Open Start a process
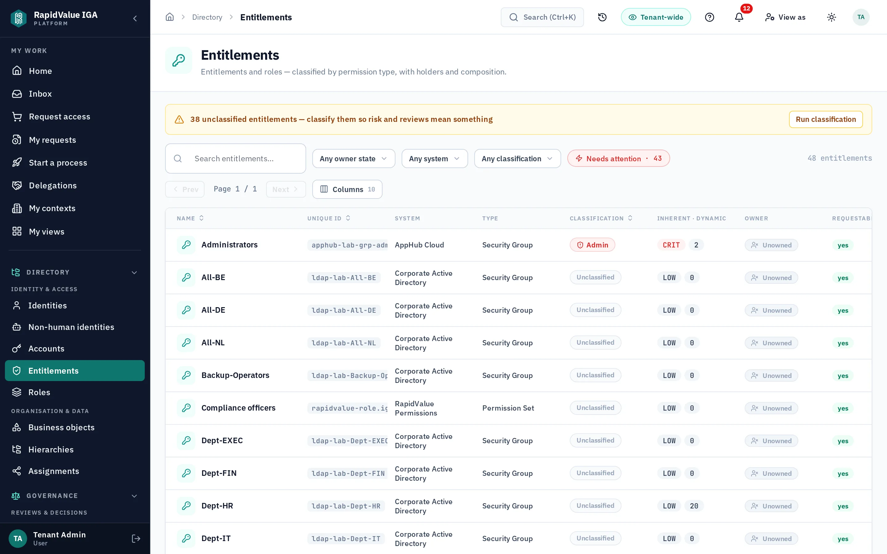This screenshot has height=554, width=887. click(x=75, y=163)
